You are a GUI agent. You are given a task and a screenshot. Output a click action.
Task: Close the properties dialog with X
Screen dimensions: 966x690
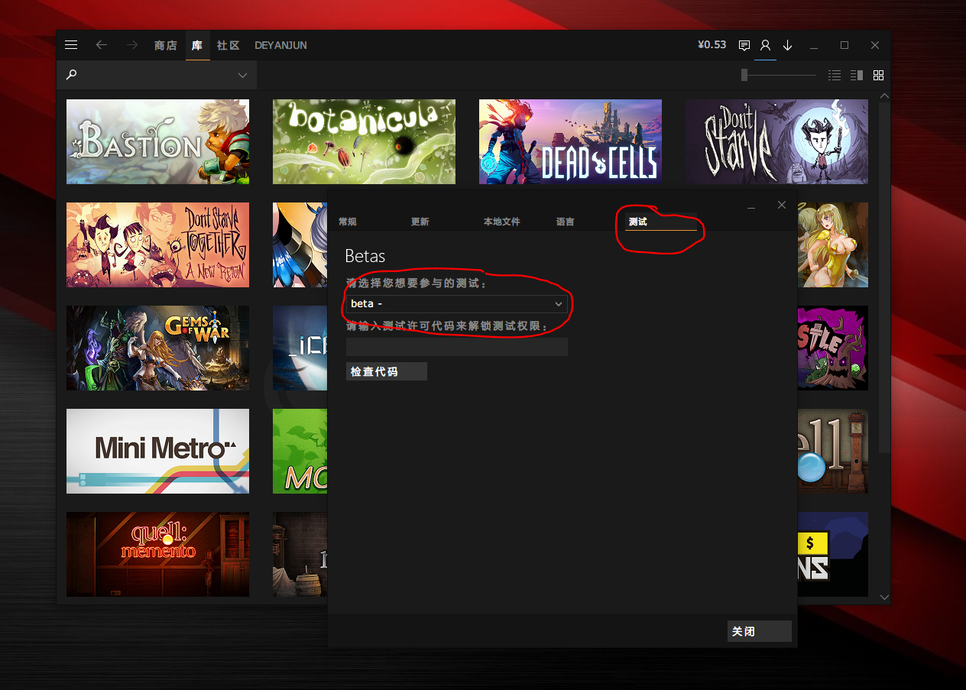pyautogui.click(x=781, y=205)
